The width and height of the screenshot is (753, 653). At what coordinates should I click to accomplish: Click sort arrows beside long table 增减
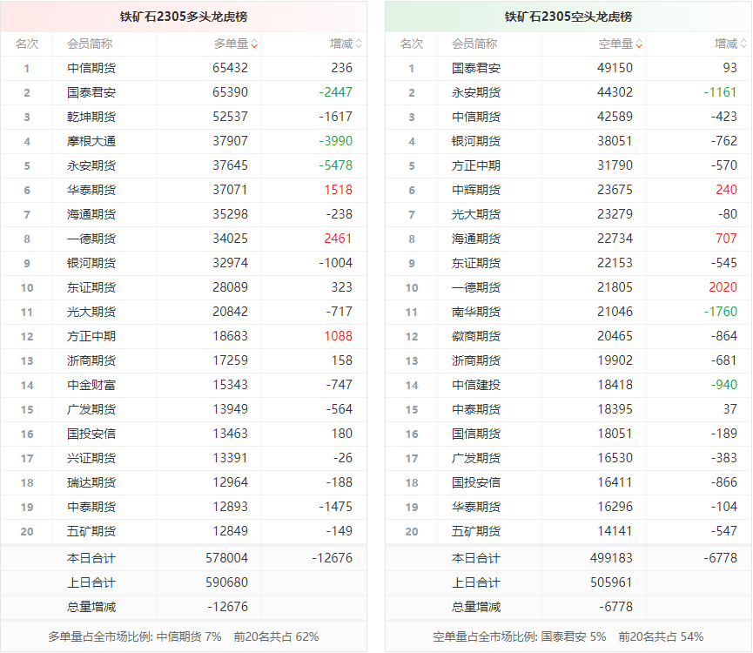(359, 44)
